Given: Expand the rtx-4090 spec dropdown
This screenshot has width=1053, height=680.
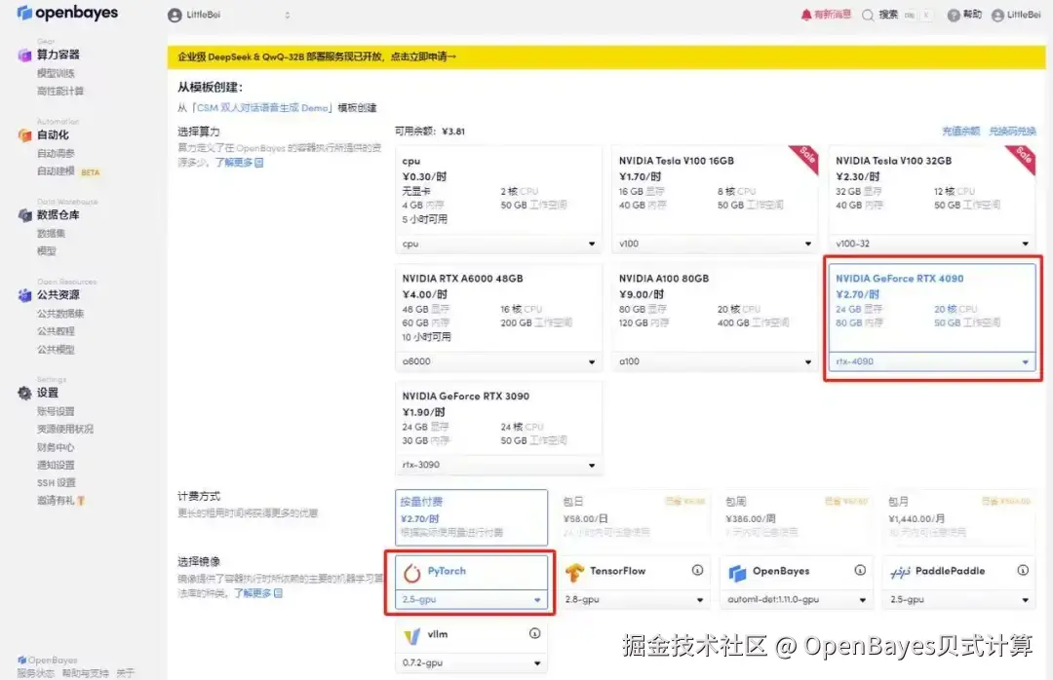Looking at the screenshot, I should coord(931,361).
